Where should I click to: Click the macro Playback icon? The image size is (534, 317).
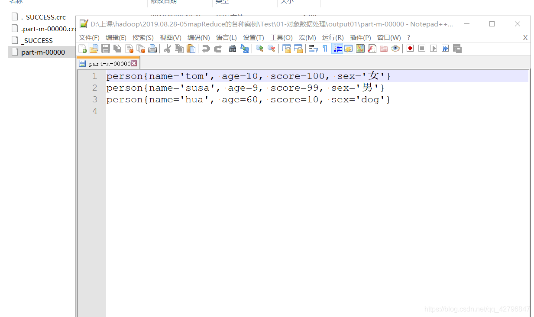click(x=433, y=49)
